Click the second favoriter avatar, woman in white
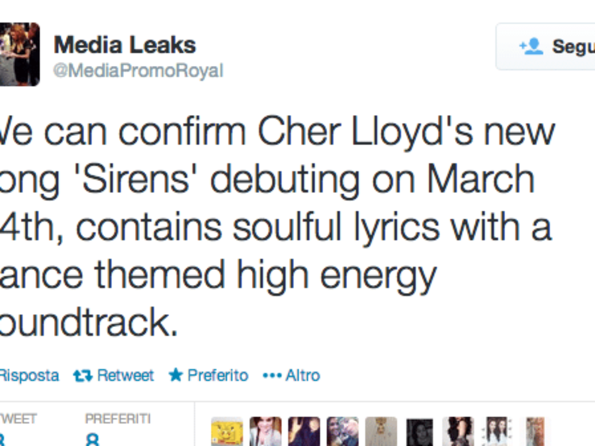 pos(266,431)
